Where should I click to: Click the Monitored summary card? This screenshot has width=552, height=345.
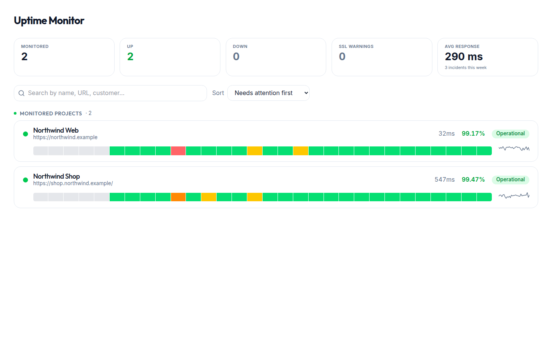(x=64, y=57)
